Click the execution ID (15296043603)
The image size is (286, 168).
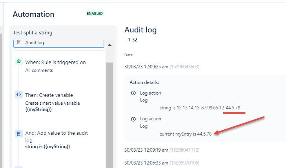click(x=184, y=67)
